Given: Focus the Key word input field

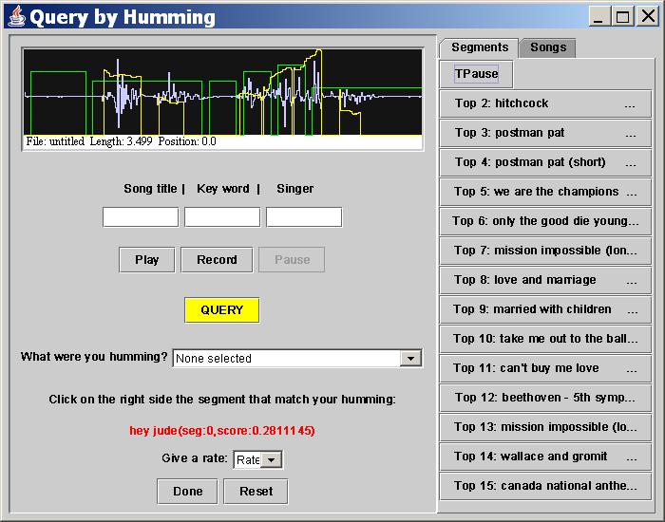Looking at the screenshot, I should click(x=222, y=217).
